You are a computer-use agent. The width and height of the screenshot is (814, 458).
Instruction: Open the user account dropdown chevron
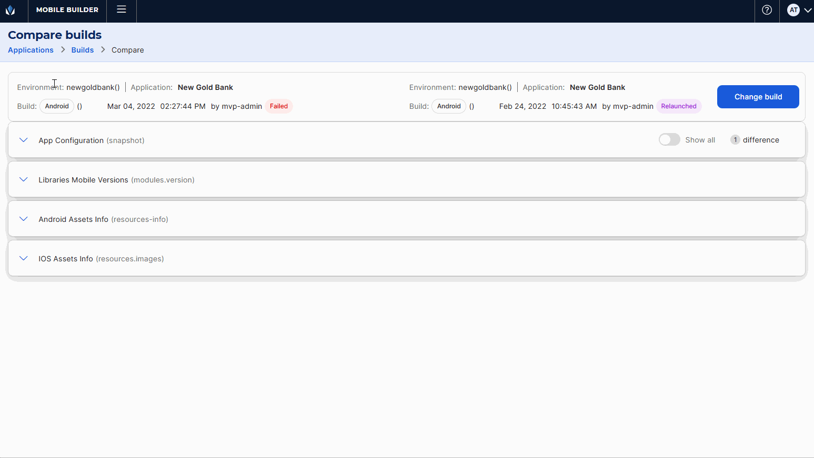coord(808,10)
